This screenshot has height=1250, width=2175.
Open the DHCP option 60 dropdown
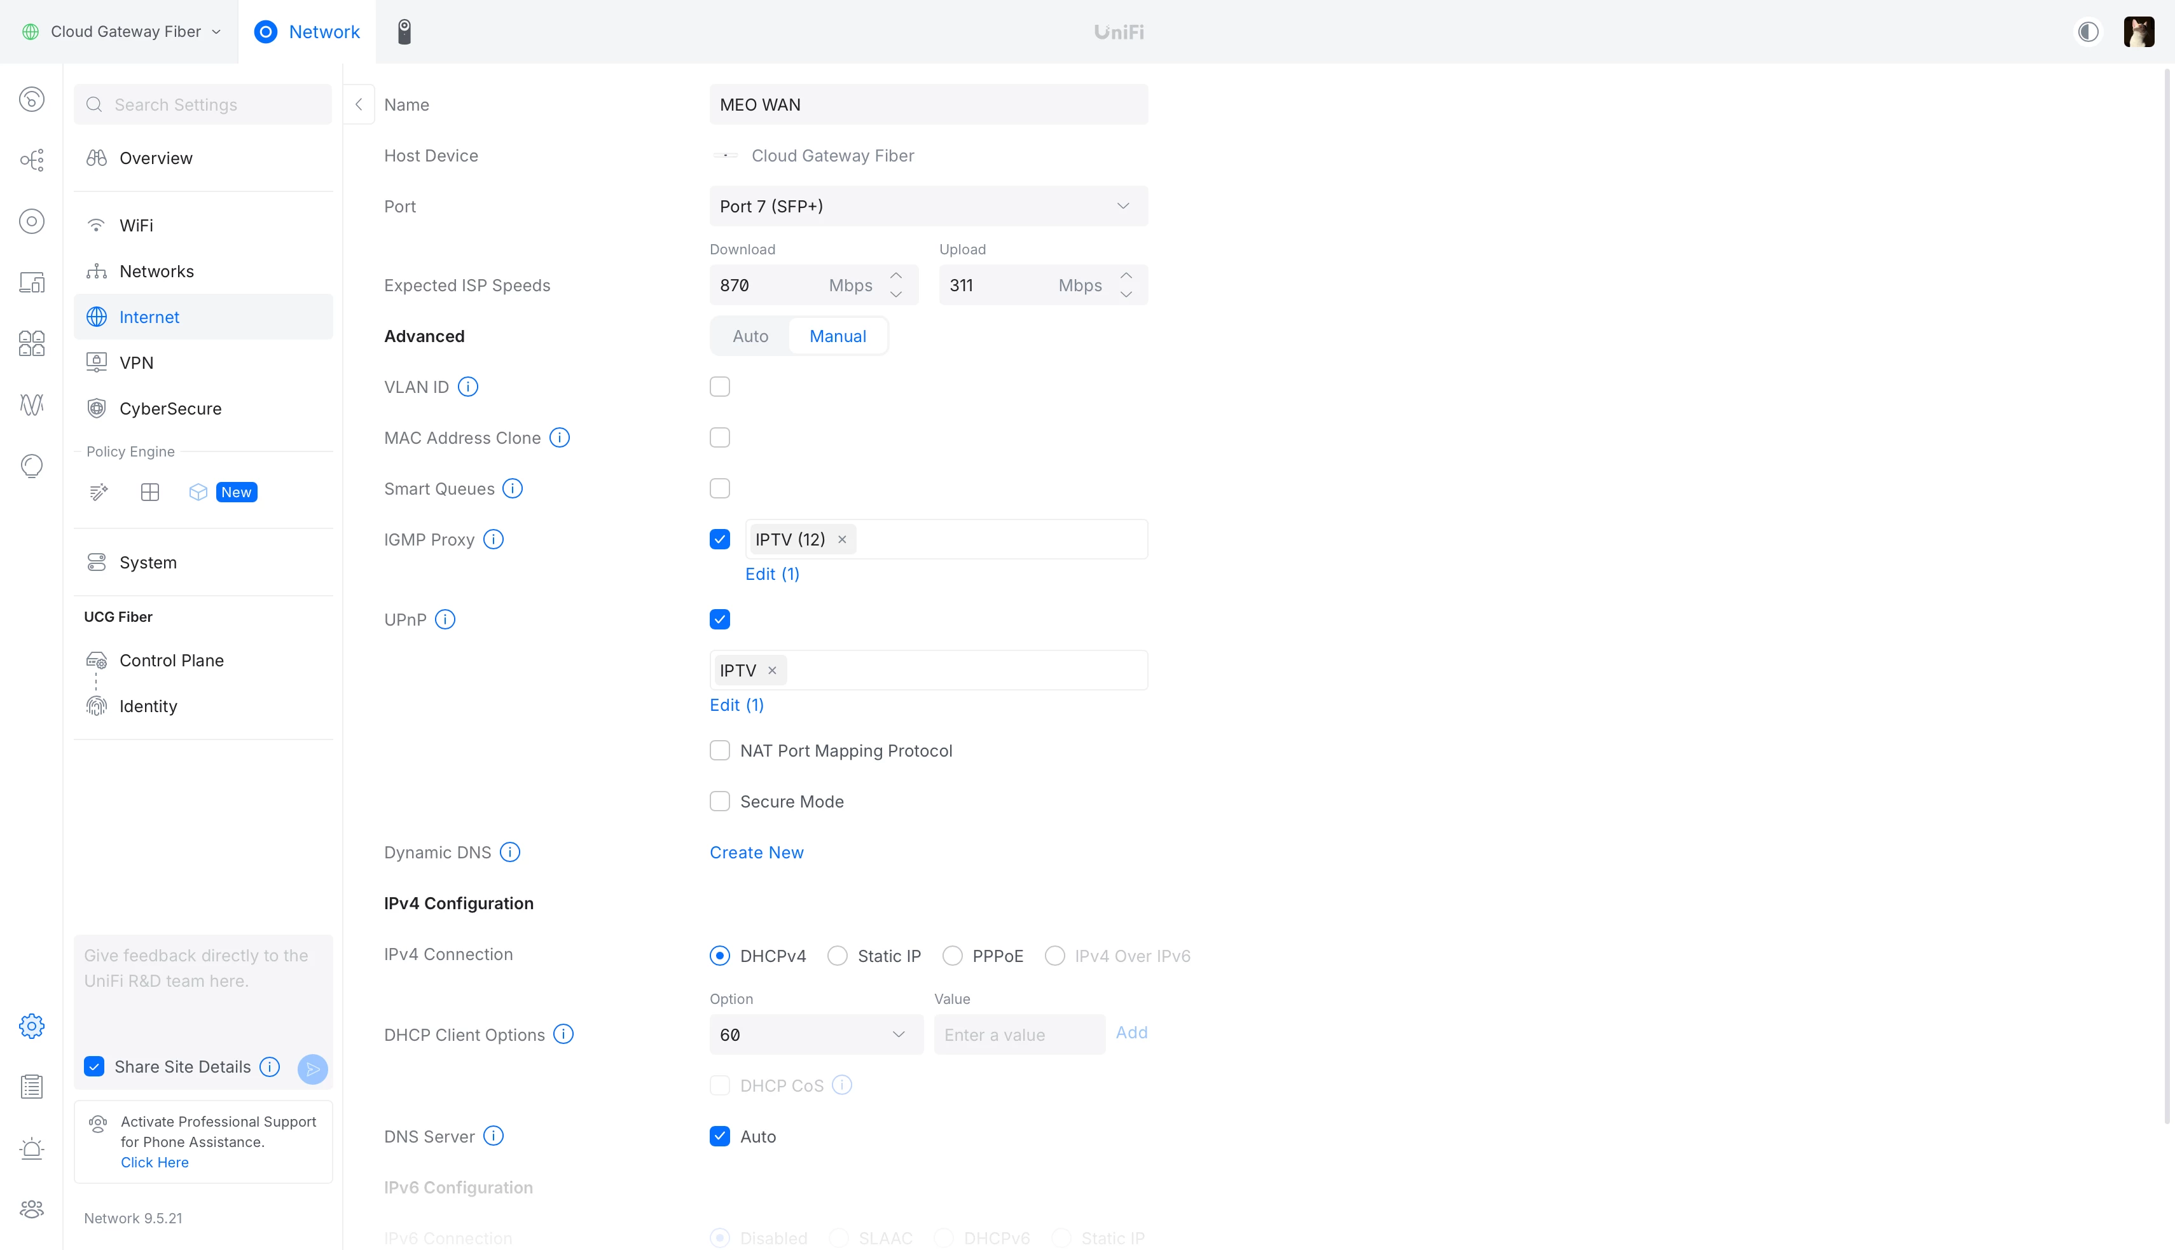click(815, 1034)
